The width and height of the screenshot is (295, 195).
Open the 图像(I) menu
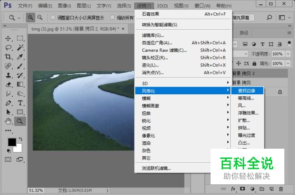64,6
